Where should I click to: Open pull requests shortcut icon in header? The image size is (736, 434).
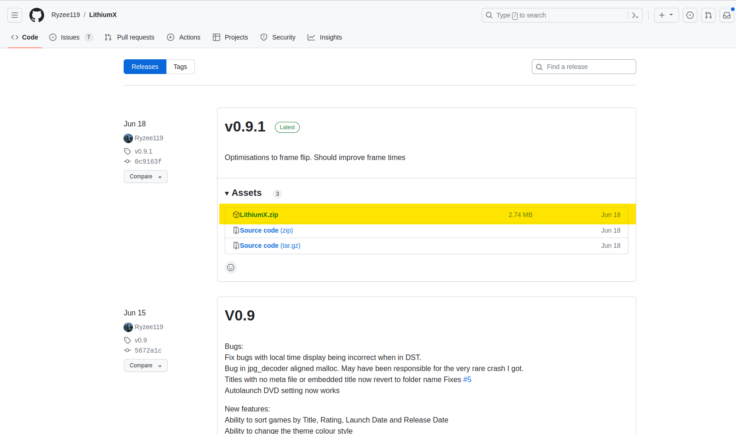[708, 15]
